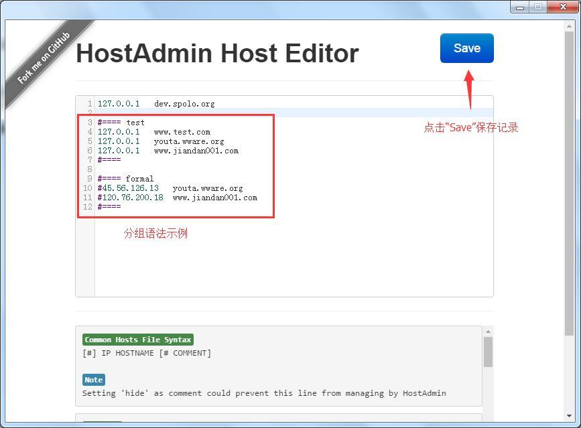Click the Note badge

pyautogui.click(x=94, y=380)
